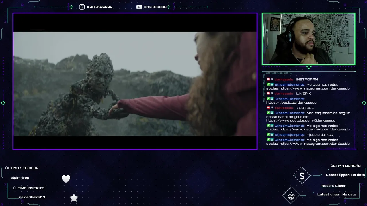Open the @DARKSSEDU Instagram handle
367x206 pixels.
tap(100, 7)
